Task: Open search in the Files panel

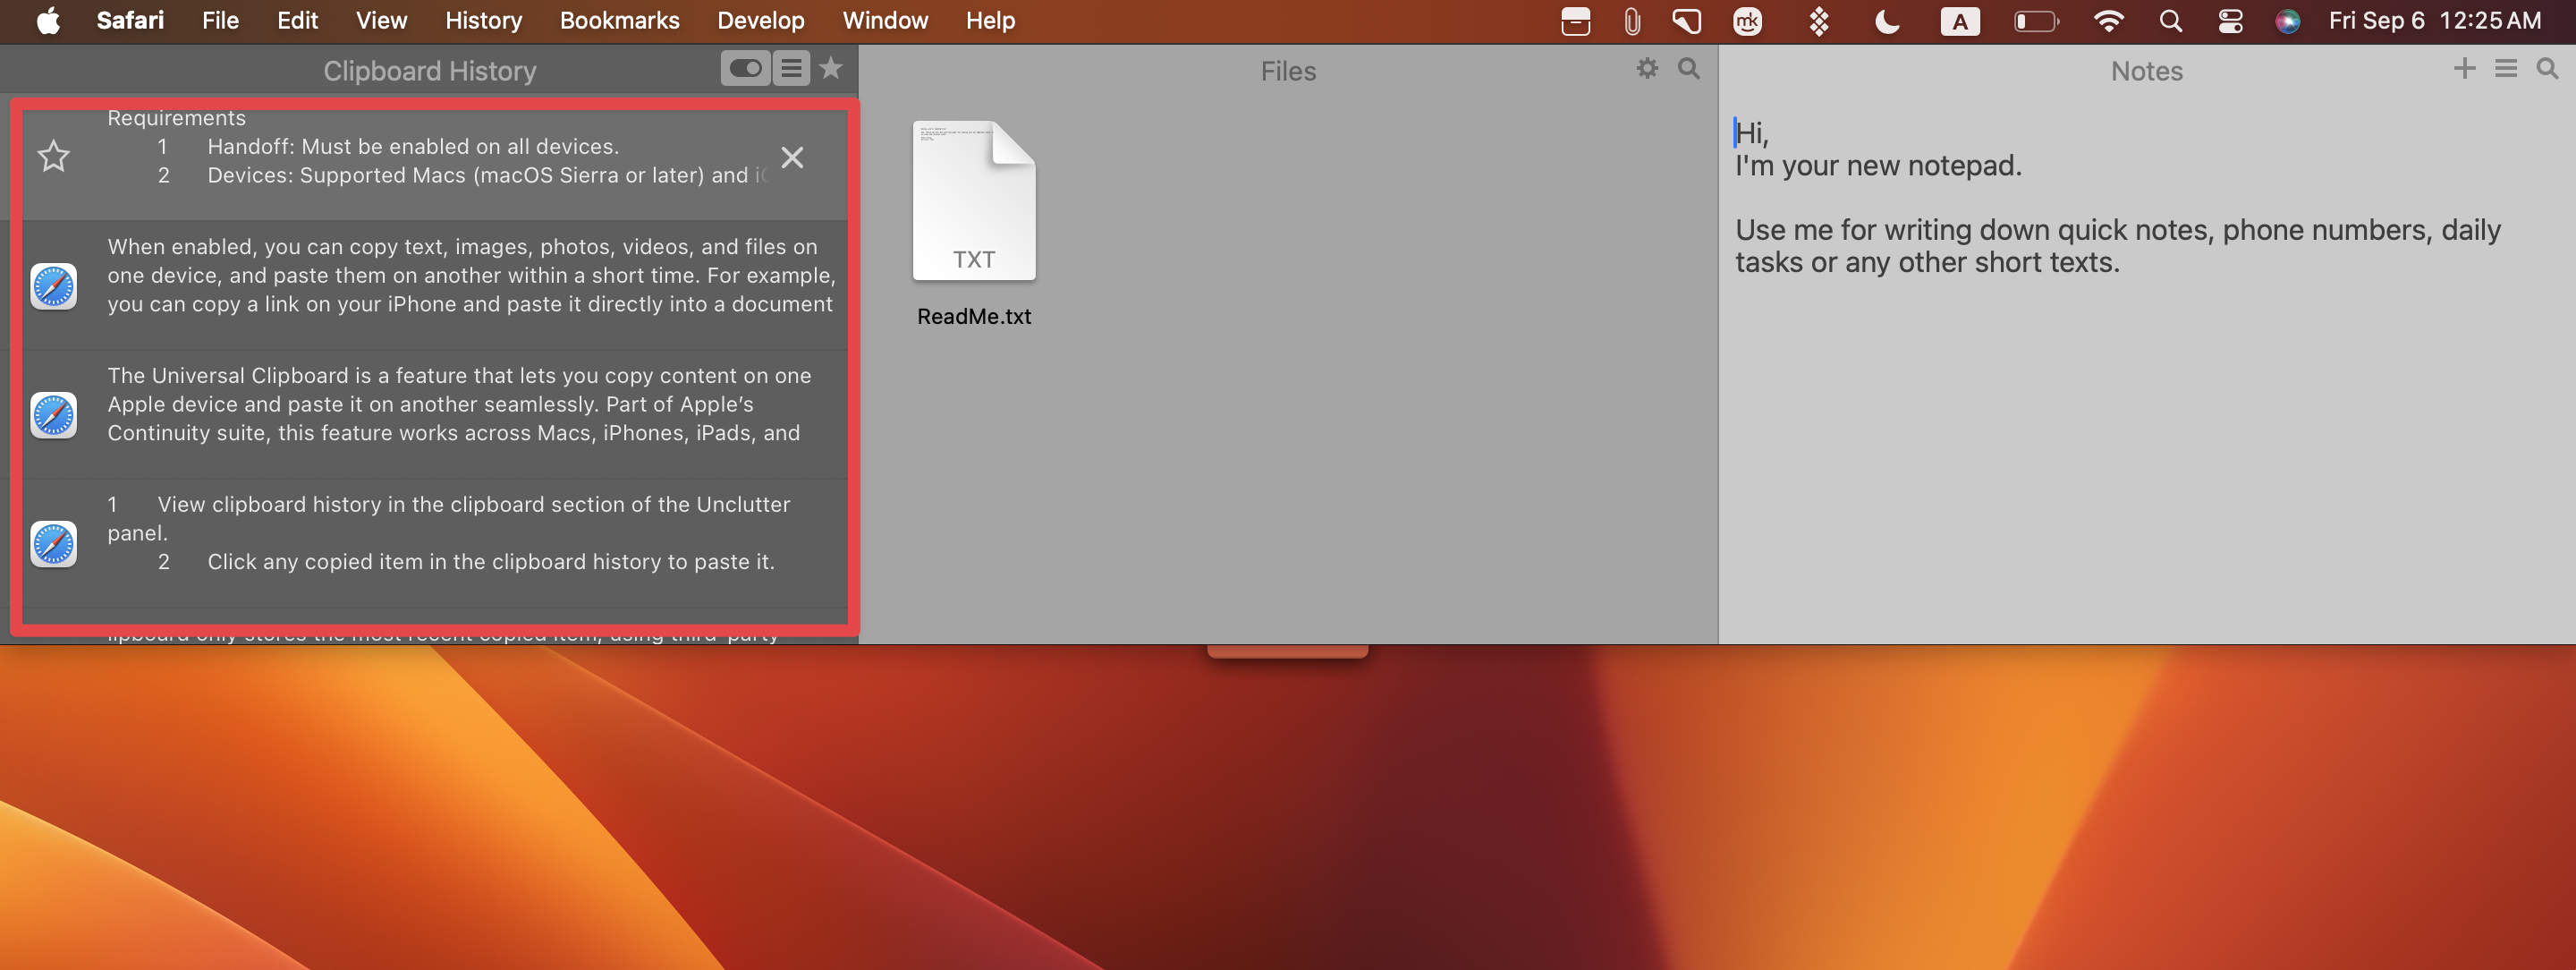Action: click(1688, 69)
